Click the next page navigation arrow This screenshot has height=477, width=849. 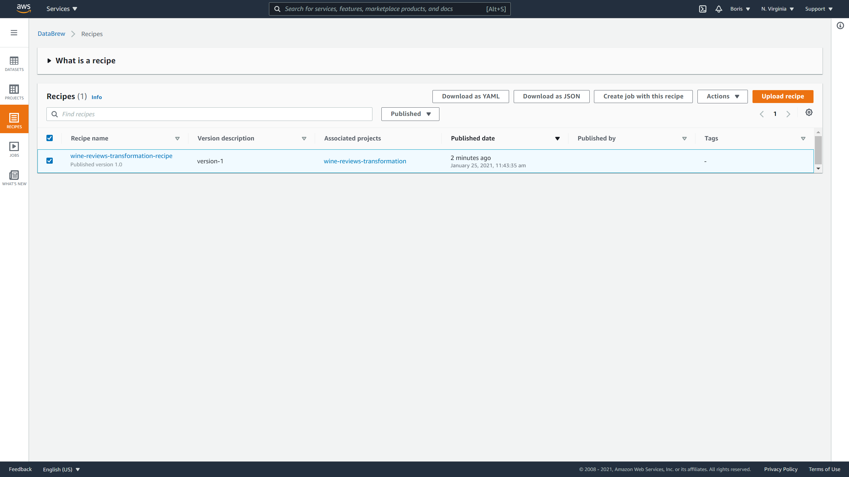tap(788, 114)
